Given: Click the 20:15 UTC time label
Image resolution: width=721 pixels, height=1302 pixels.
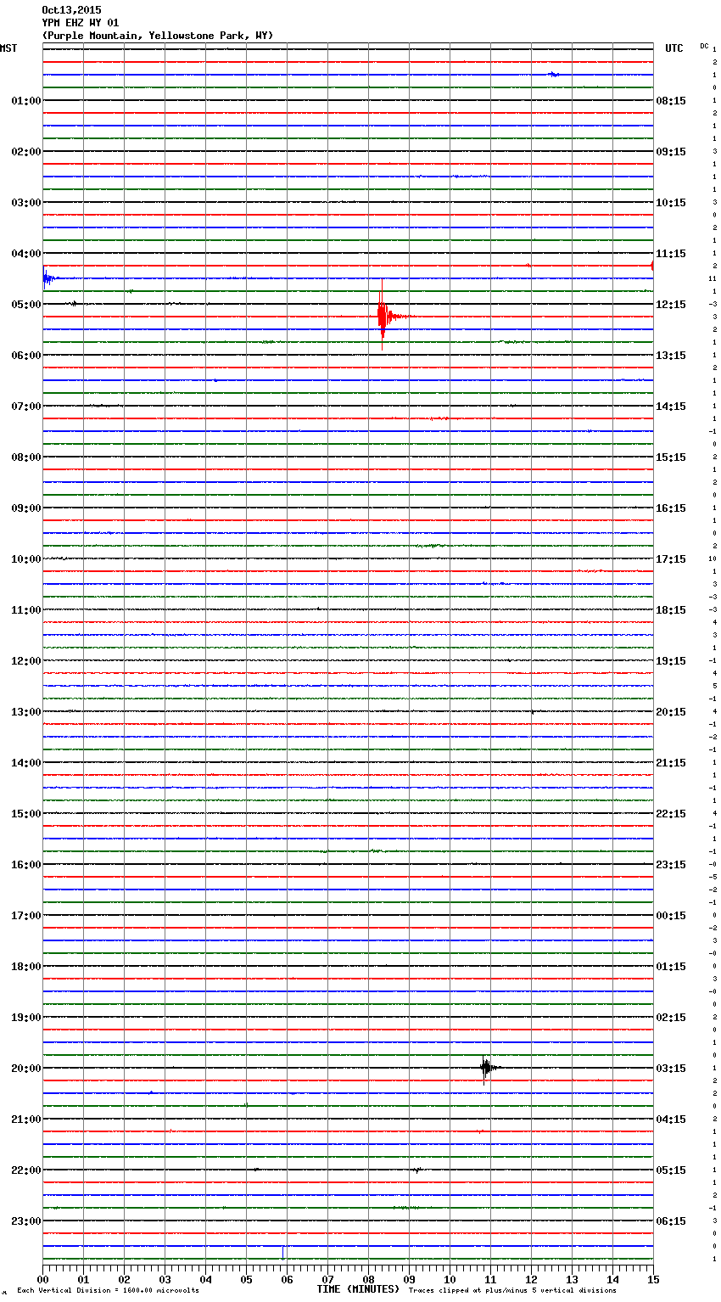Looking at the screenshot, I should pyautogui.click(x=671, y=712).
